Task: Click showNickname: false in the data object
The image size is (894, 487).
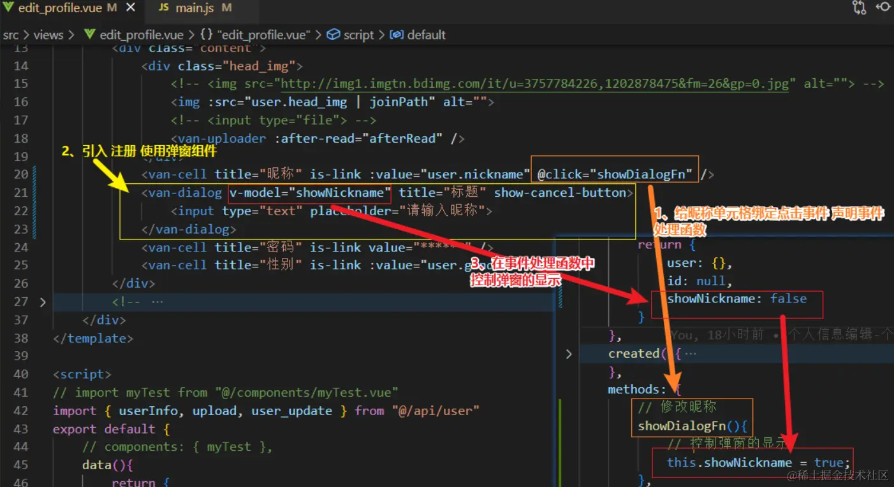Action: coord(736,299)
